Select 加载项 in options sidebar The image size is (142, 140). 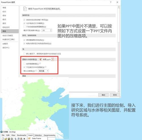click(5, 44)
